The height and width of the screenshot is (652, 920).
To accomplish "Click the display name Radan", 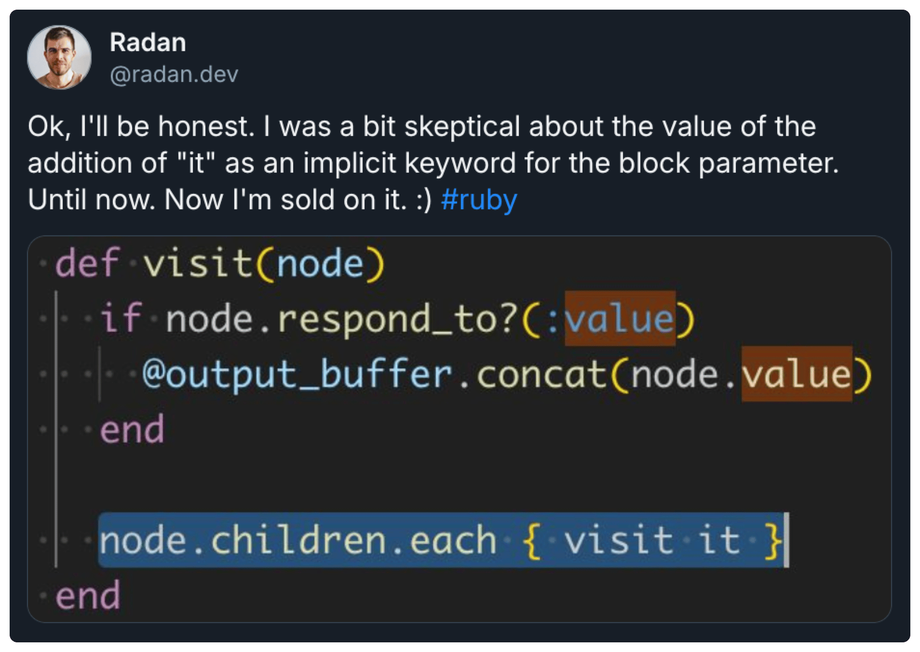I will click(148, 42).
